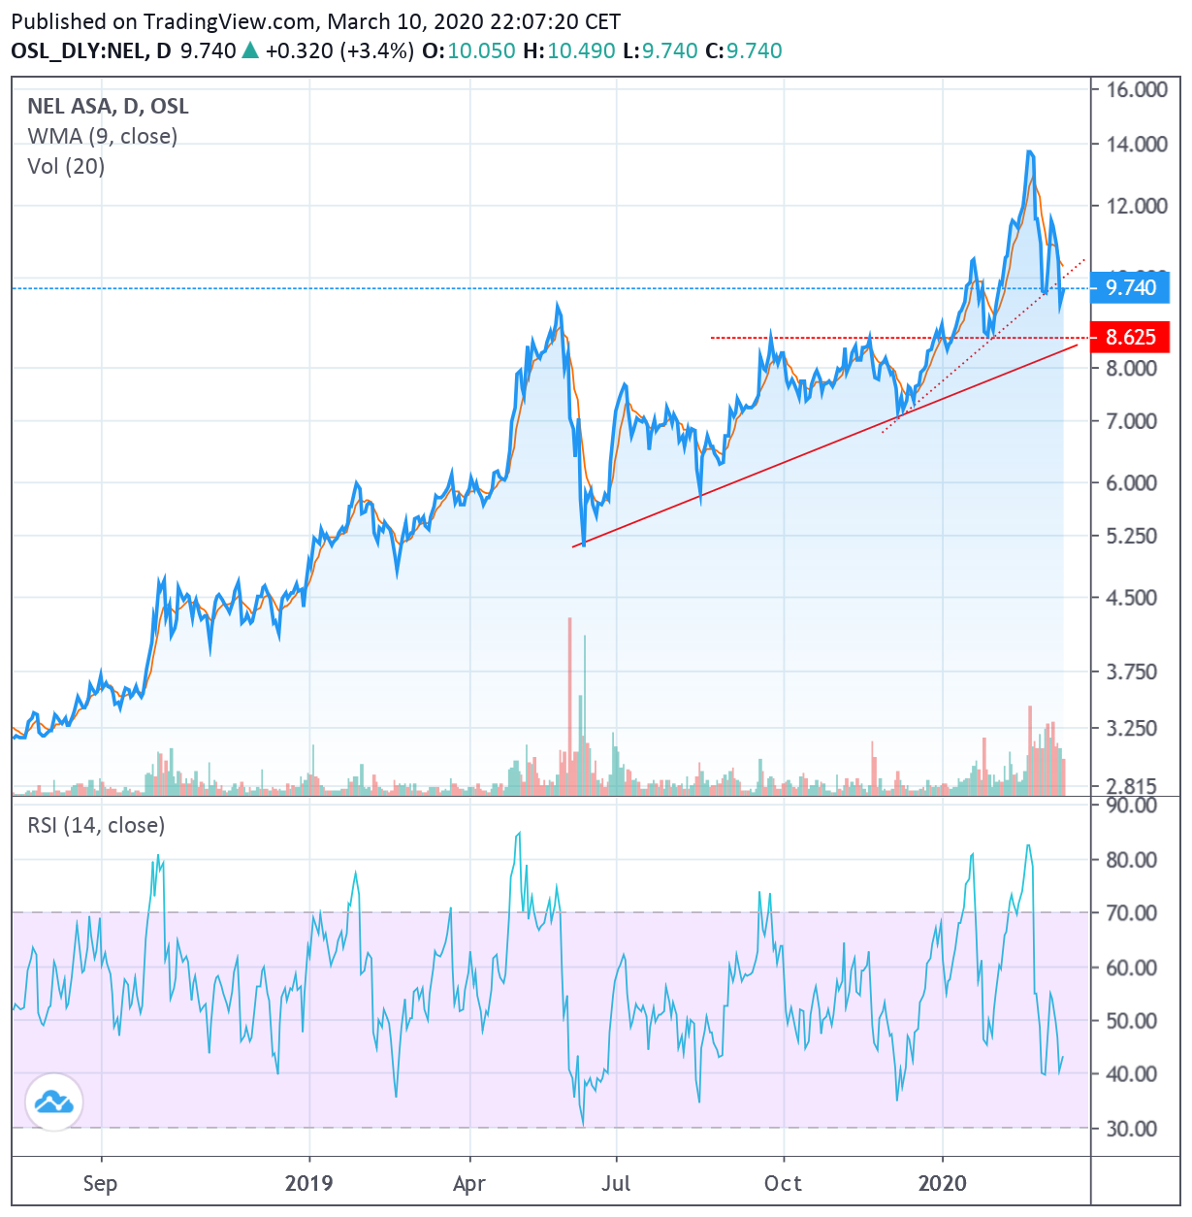
Task: Click the high value H:10.490
Action: 569,50
